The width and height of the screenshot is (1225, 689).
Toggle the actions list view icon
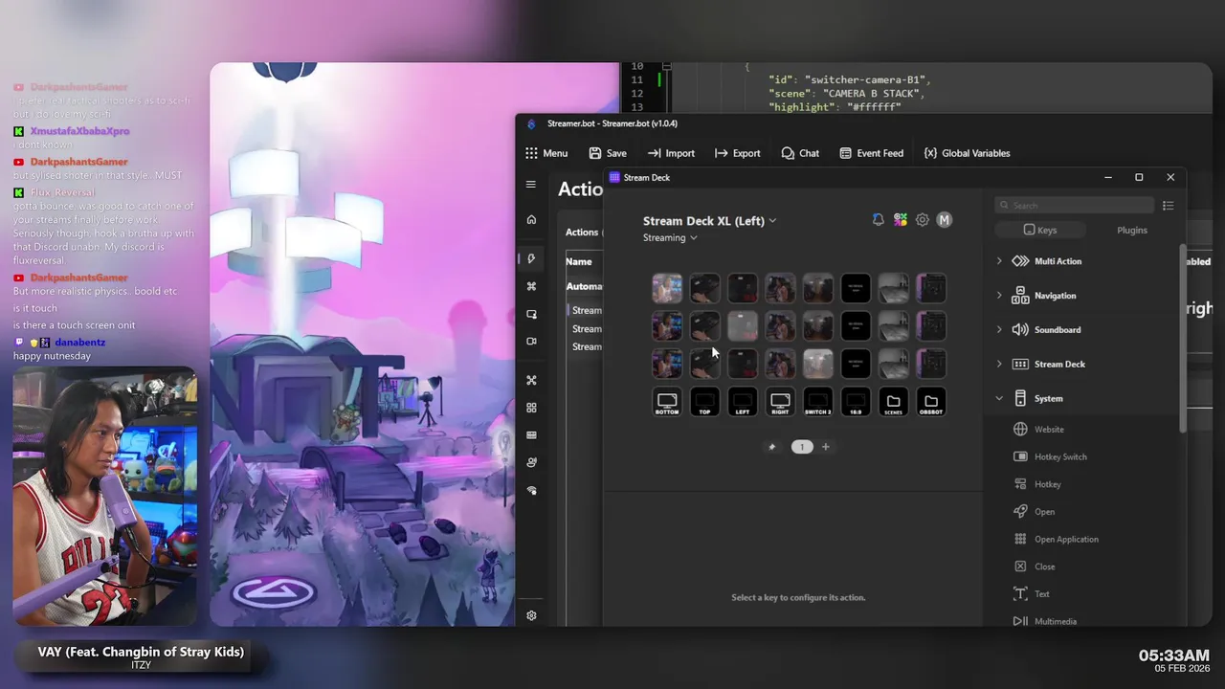(1169, 205)
